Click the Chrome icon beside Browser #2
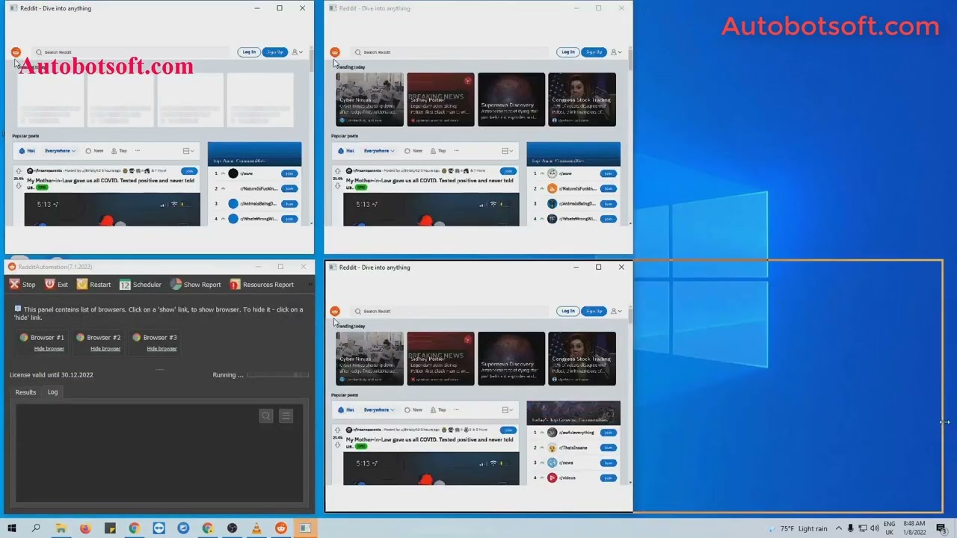Viewport: 957px width, 538px height. pyautogui.click(x=80, y=338)
